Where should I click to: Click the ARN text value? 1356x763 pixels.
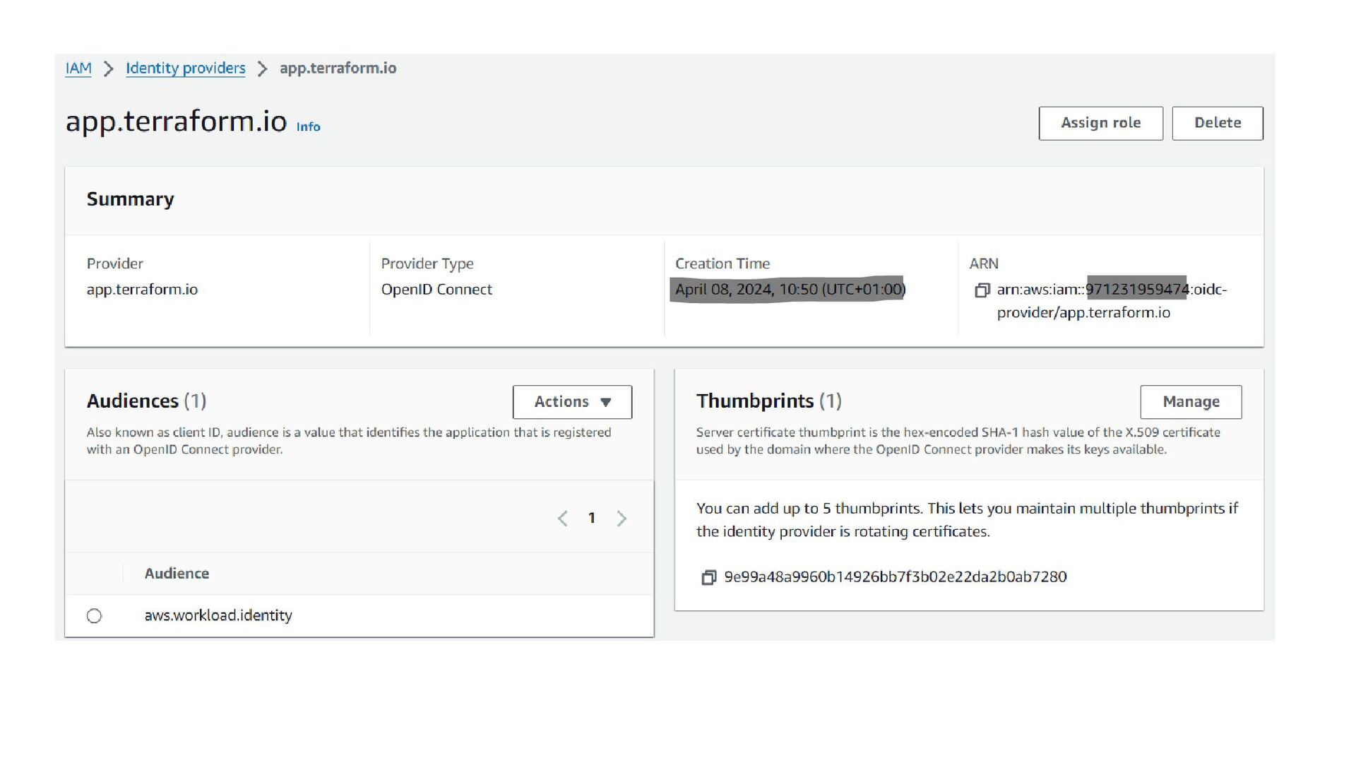[x=1112, y=301]
